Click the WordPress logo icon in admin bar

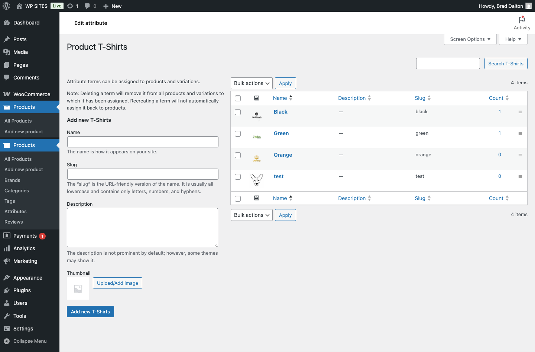6,6
